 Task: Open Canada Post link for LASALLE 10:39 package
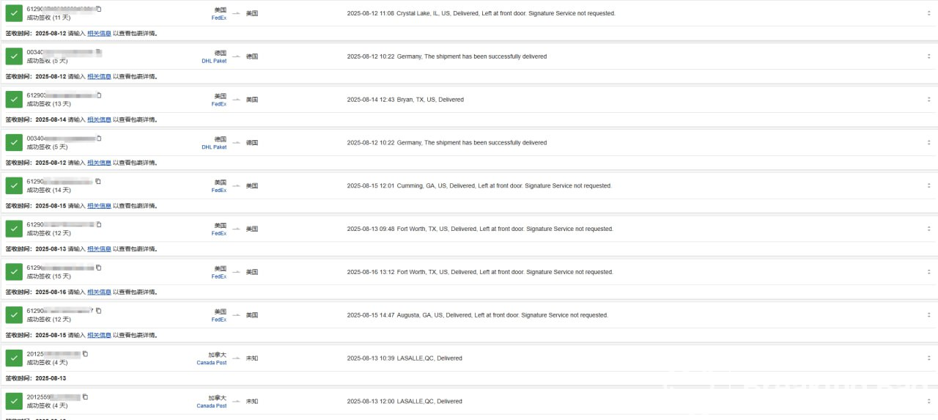point(212,363)
